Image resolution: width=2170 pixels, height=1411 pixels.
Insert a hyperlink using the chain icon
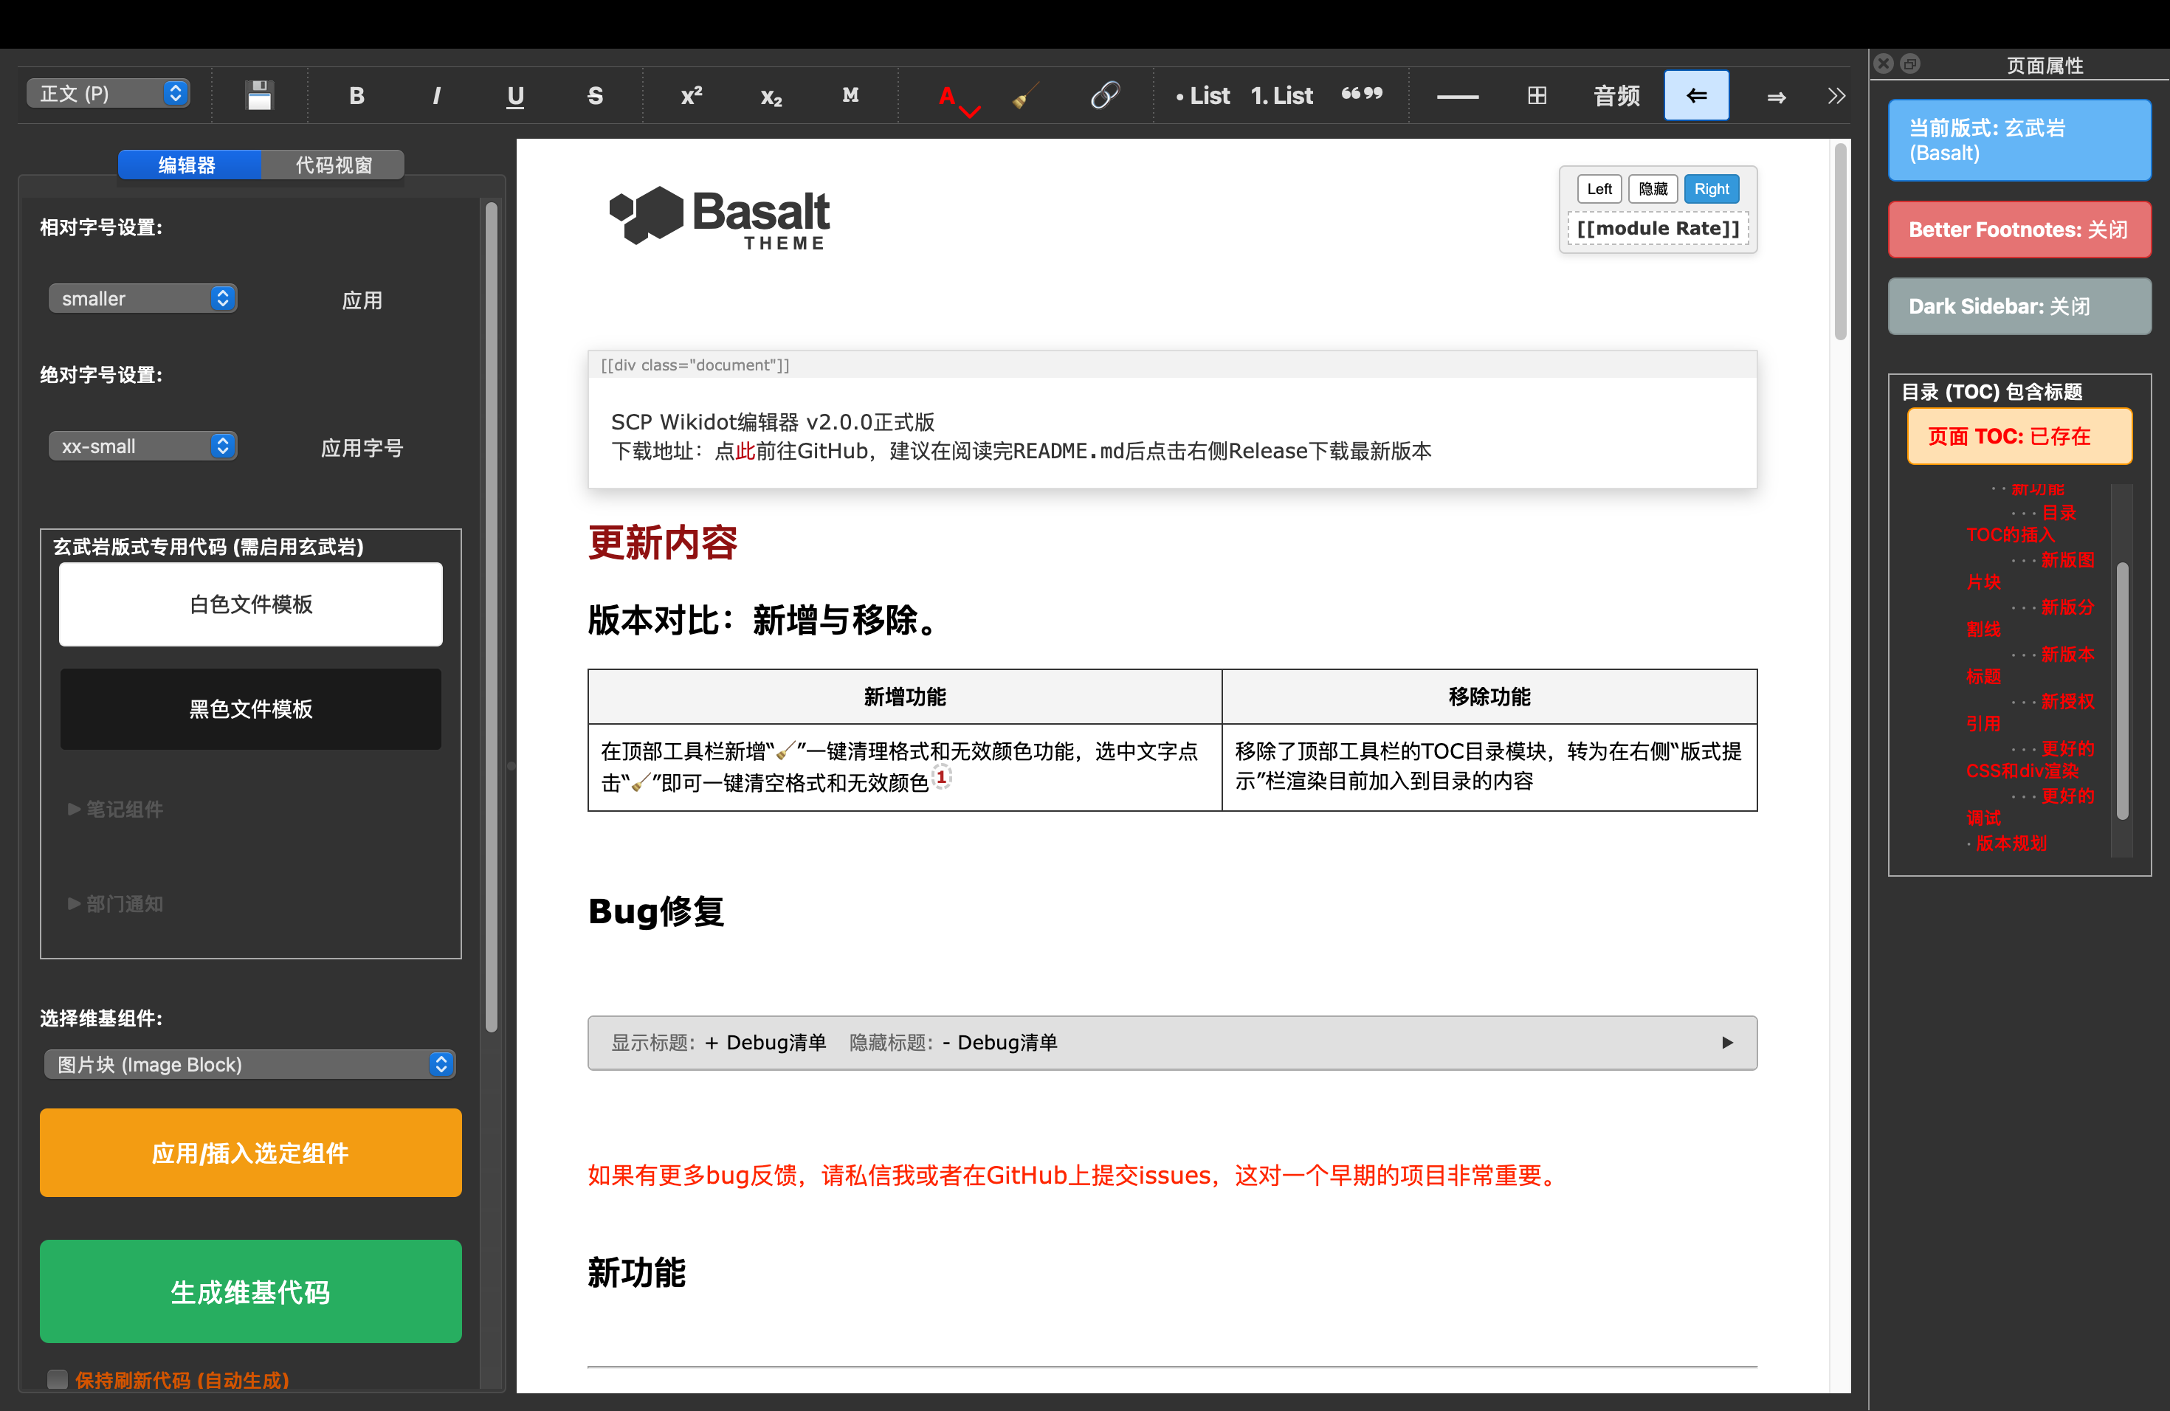click(1105, 94)
